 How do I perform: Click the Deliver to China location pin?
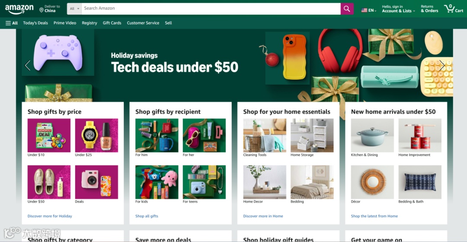pos(42,10)
